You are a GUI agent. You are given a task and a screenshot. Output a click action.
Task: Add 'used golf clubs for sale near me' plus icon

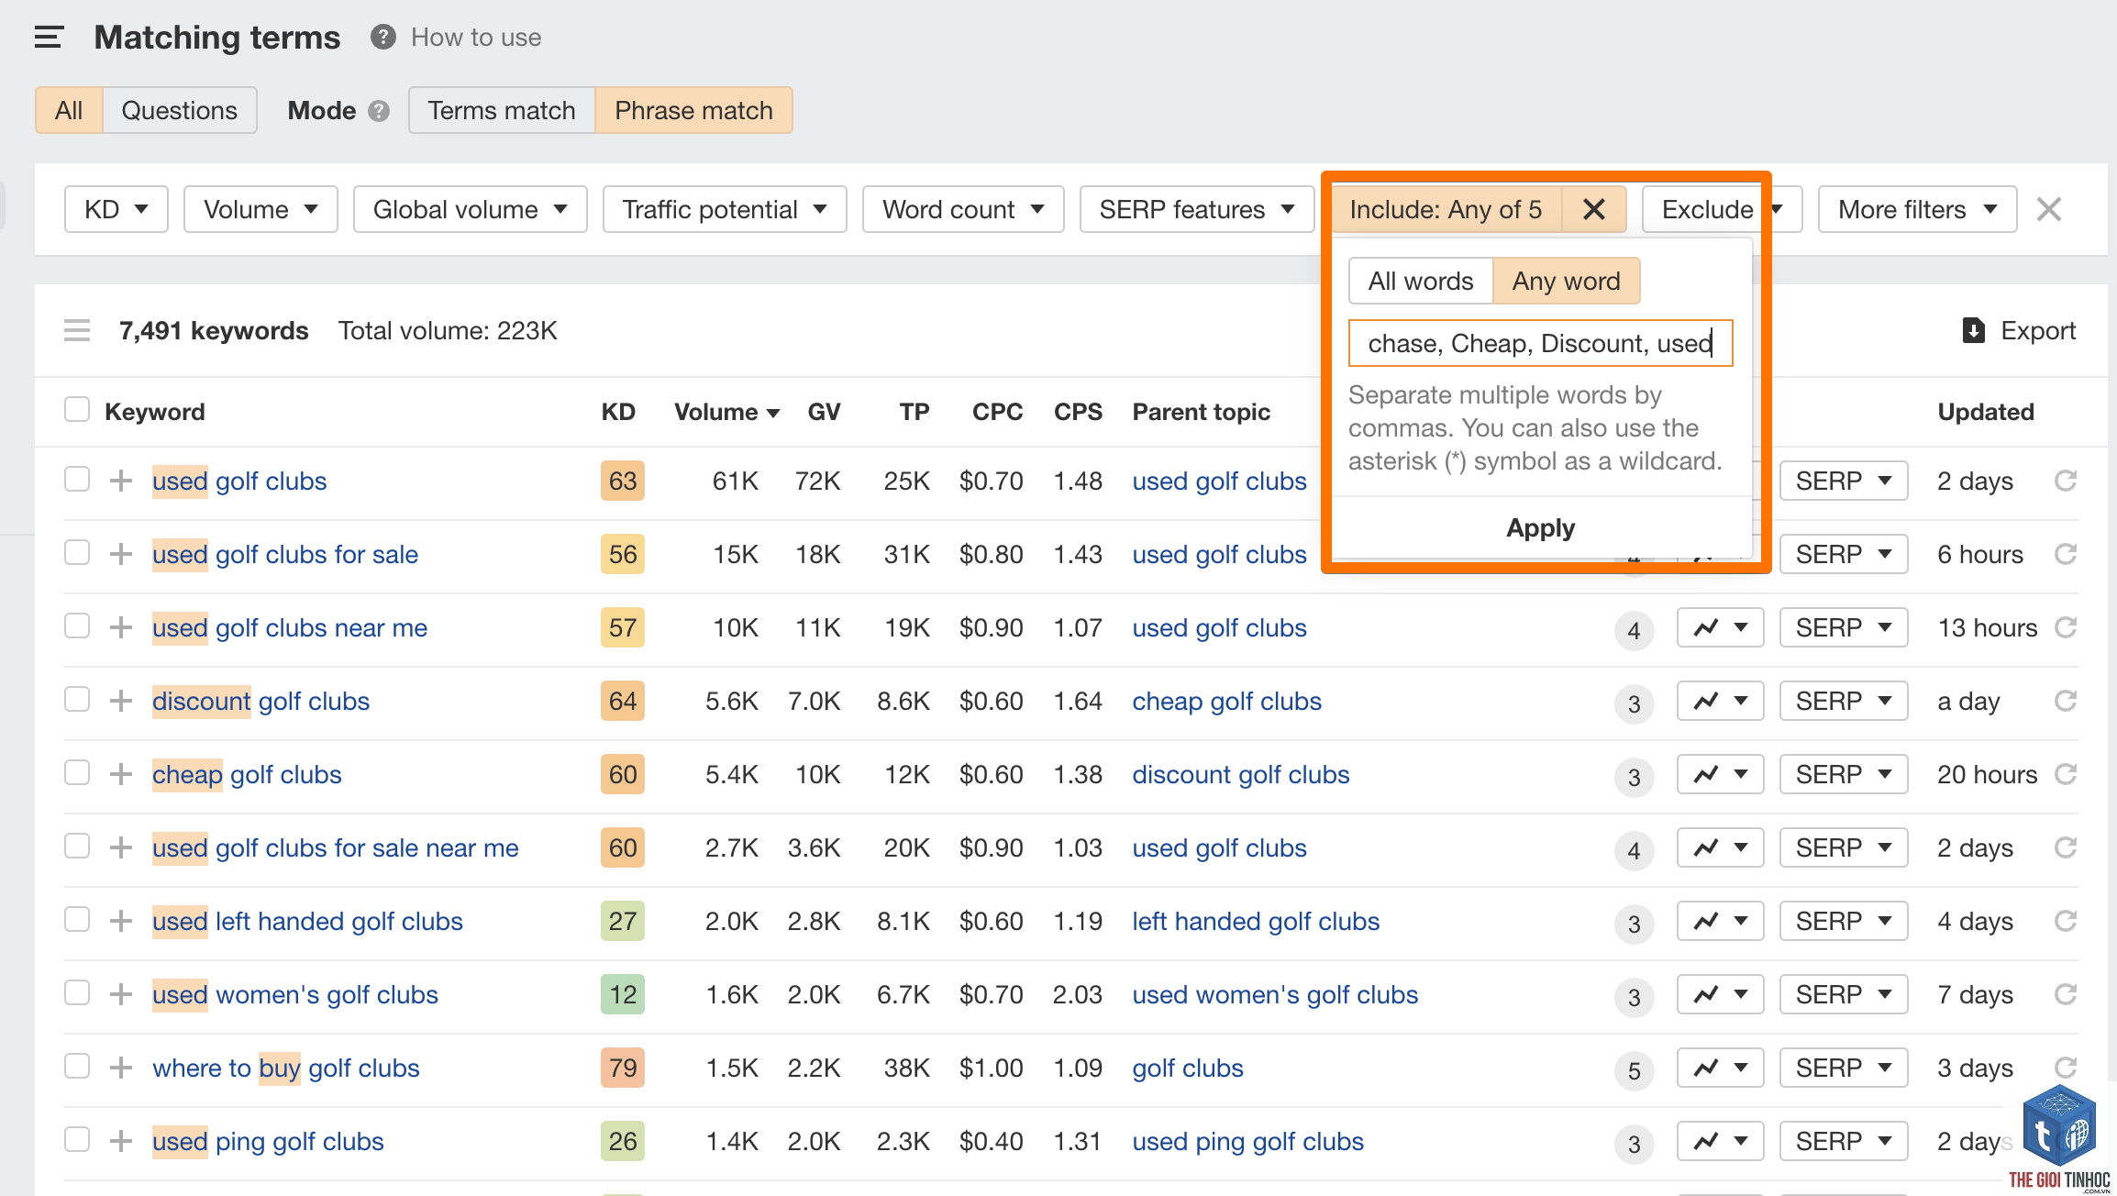(121, 847)
